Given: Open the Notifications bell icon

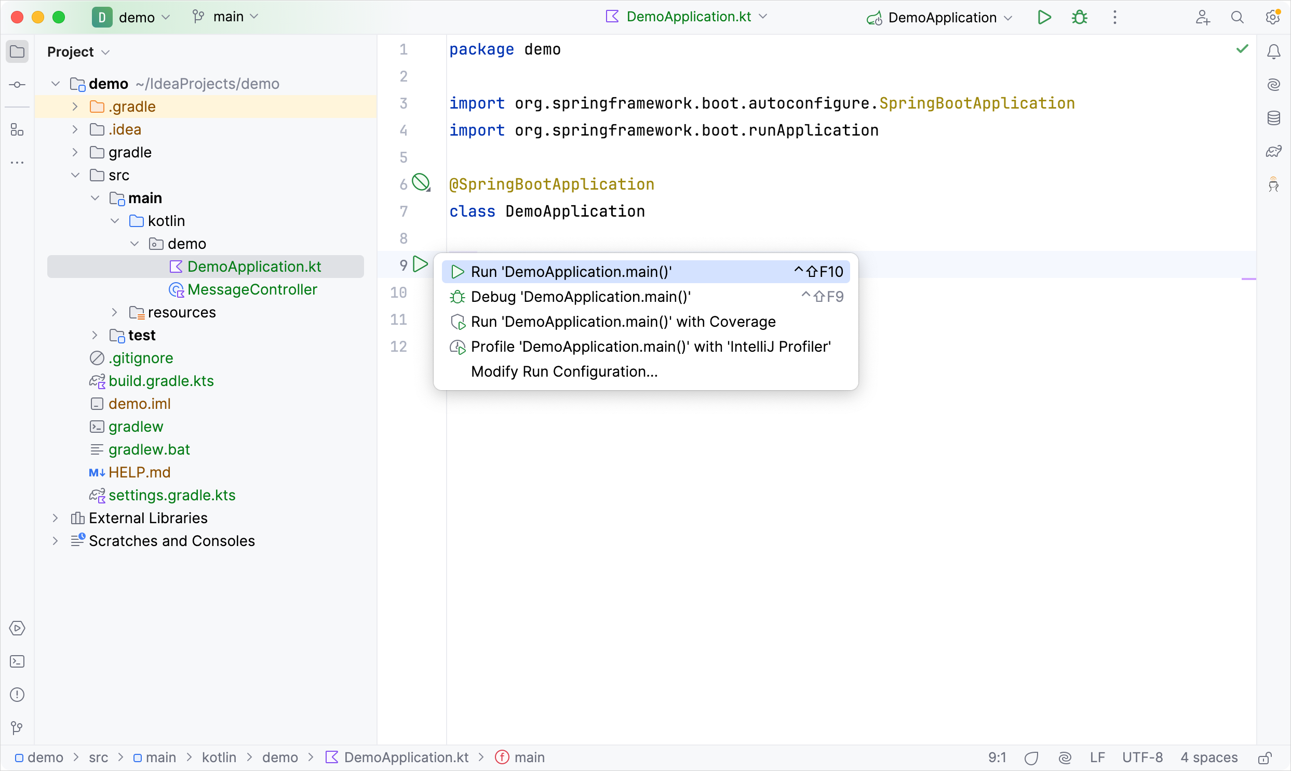Looking at the screenshot, I should (x=1274, y=51).
